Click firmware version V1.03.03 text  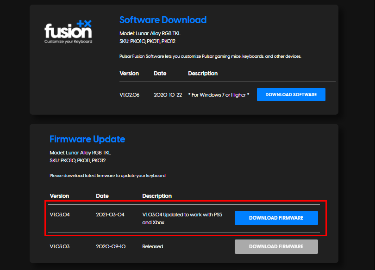point(60,246)
